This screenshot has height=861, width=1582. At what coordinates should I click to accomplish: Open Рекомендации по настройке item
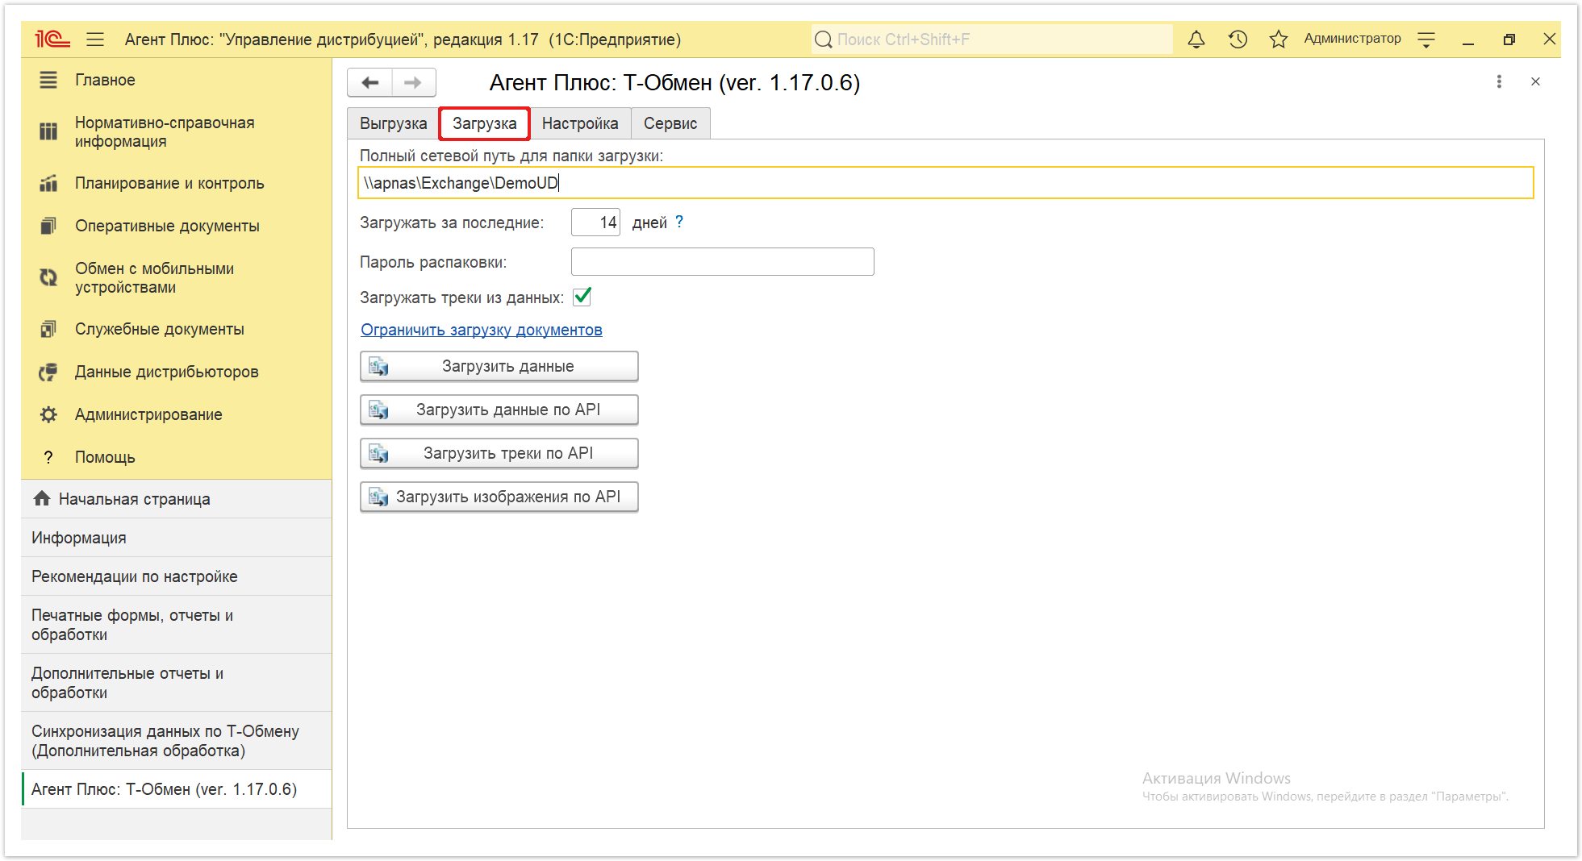(x=177, y=576)
